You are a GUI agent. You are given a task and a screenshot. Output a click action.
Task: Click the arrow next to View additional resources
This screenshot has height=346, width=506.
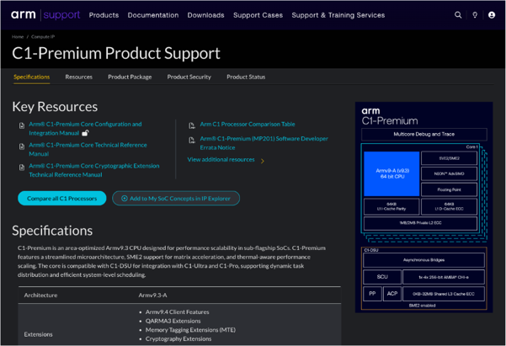pyautogui.click(x=263, y=161)
